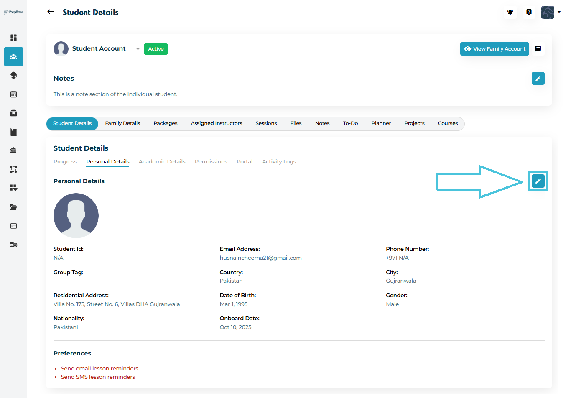Open the Assigned Instructors tab
The image size is (571, 398).
click(x=216, y=123)
